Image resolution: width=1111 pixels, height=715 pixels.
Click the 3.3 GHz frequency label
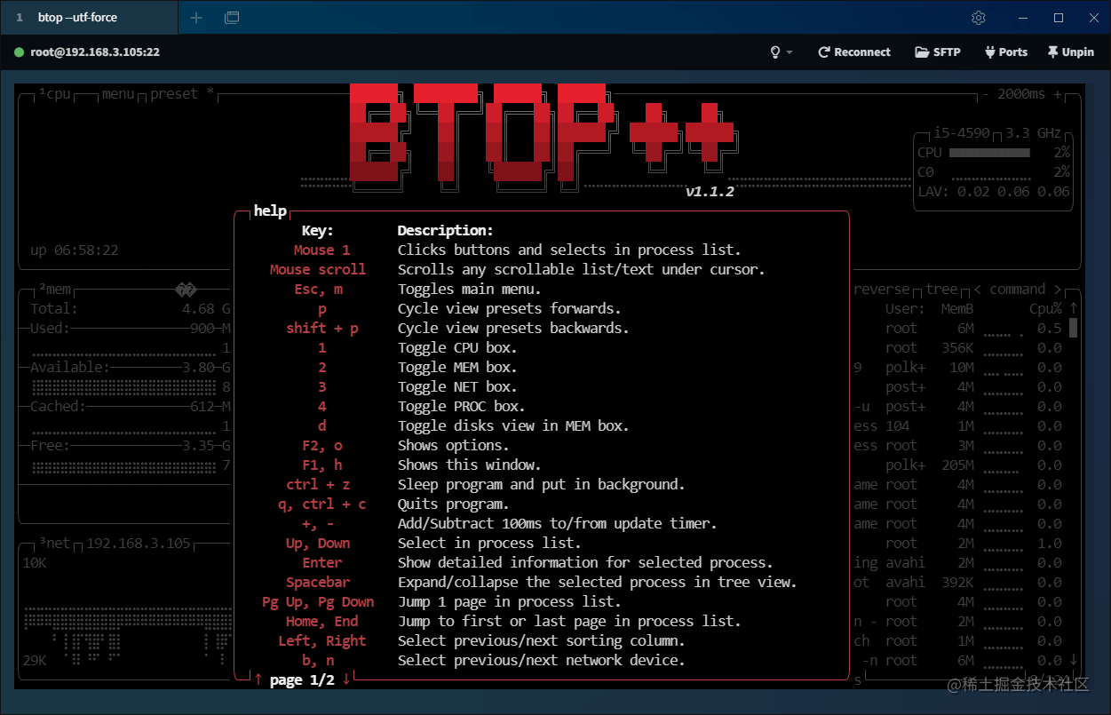(x=1034, y=132)
